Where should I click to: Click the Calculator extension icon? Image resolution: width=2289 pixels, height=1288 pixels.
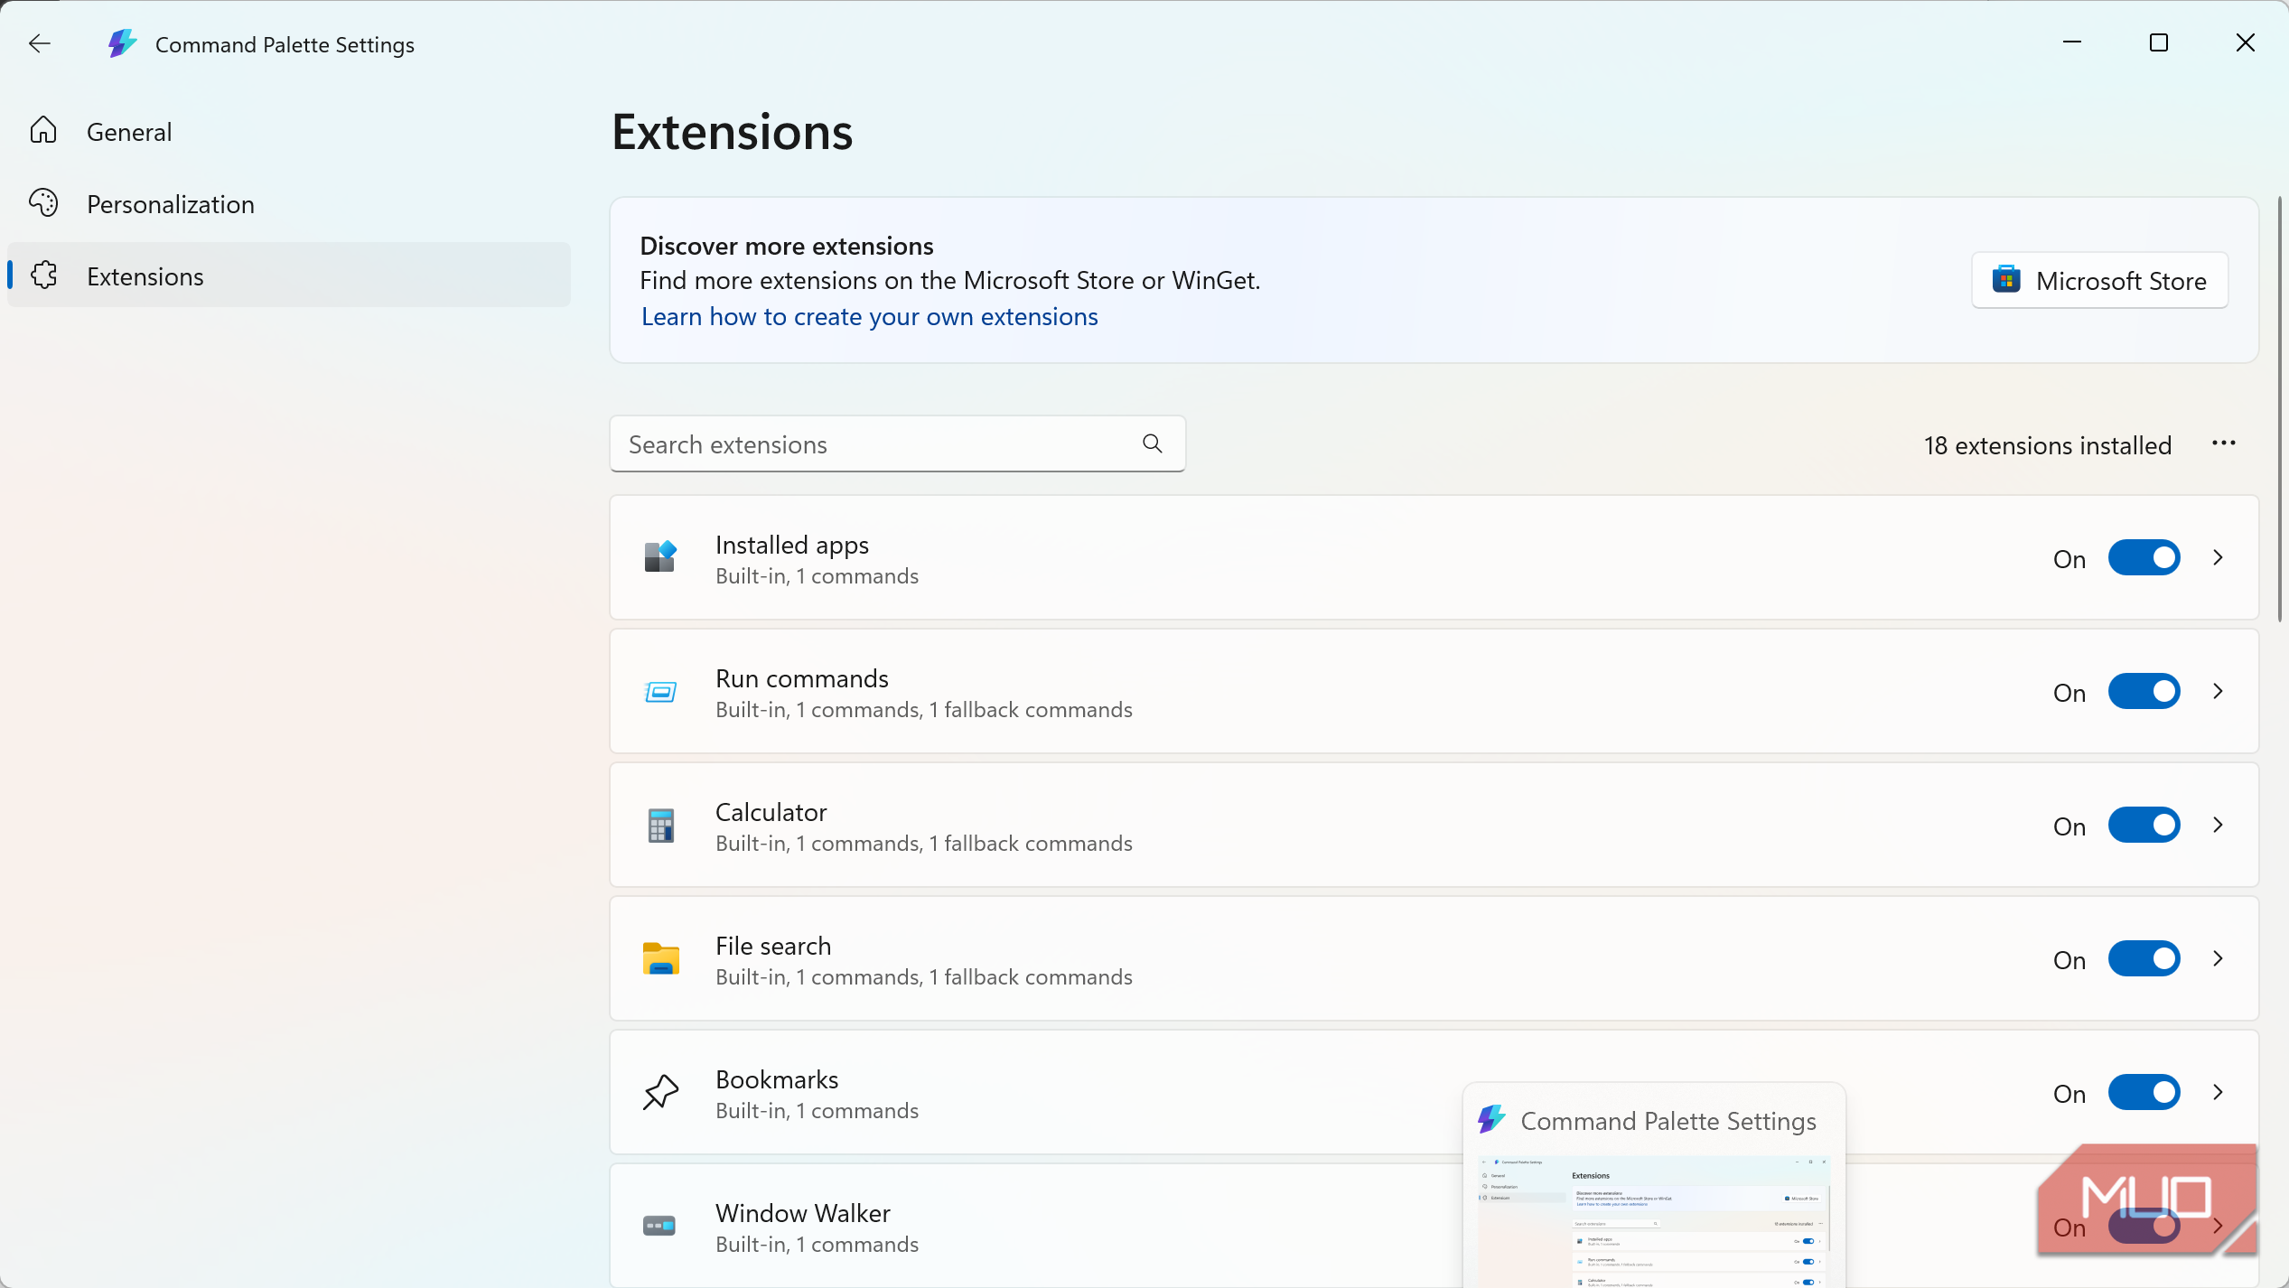(x=660, y=826)
